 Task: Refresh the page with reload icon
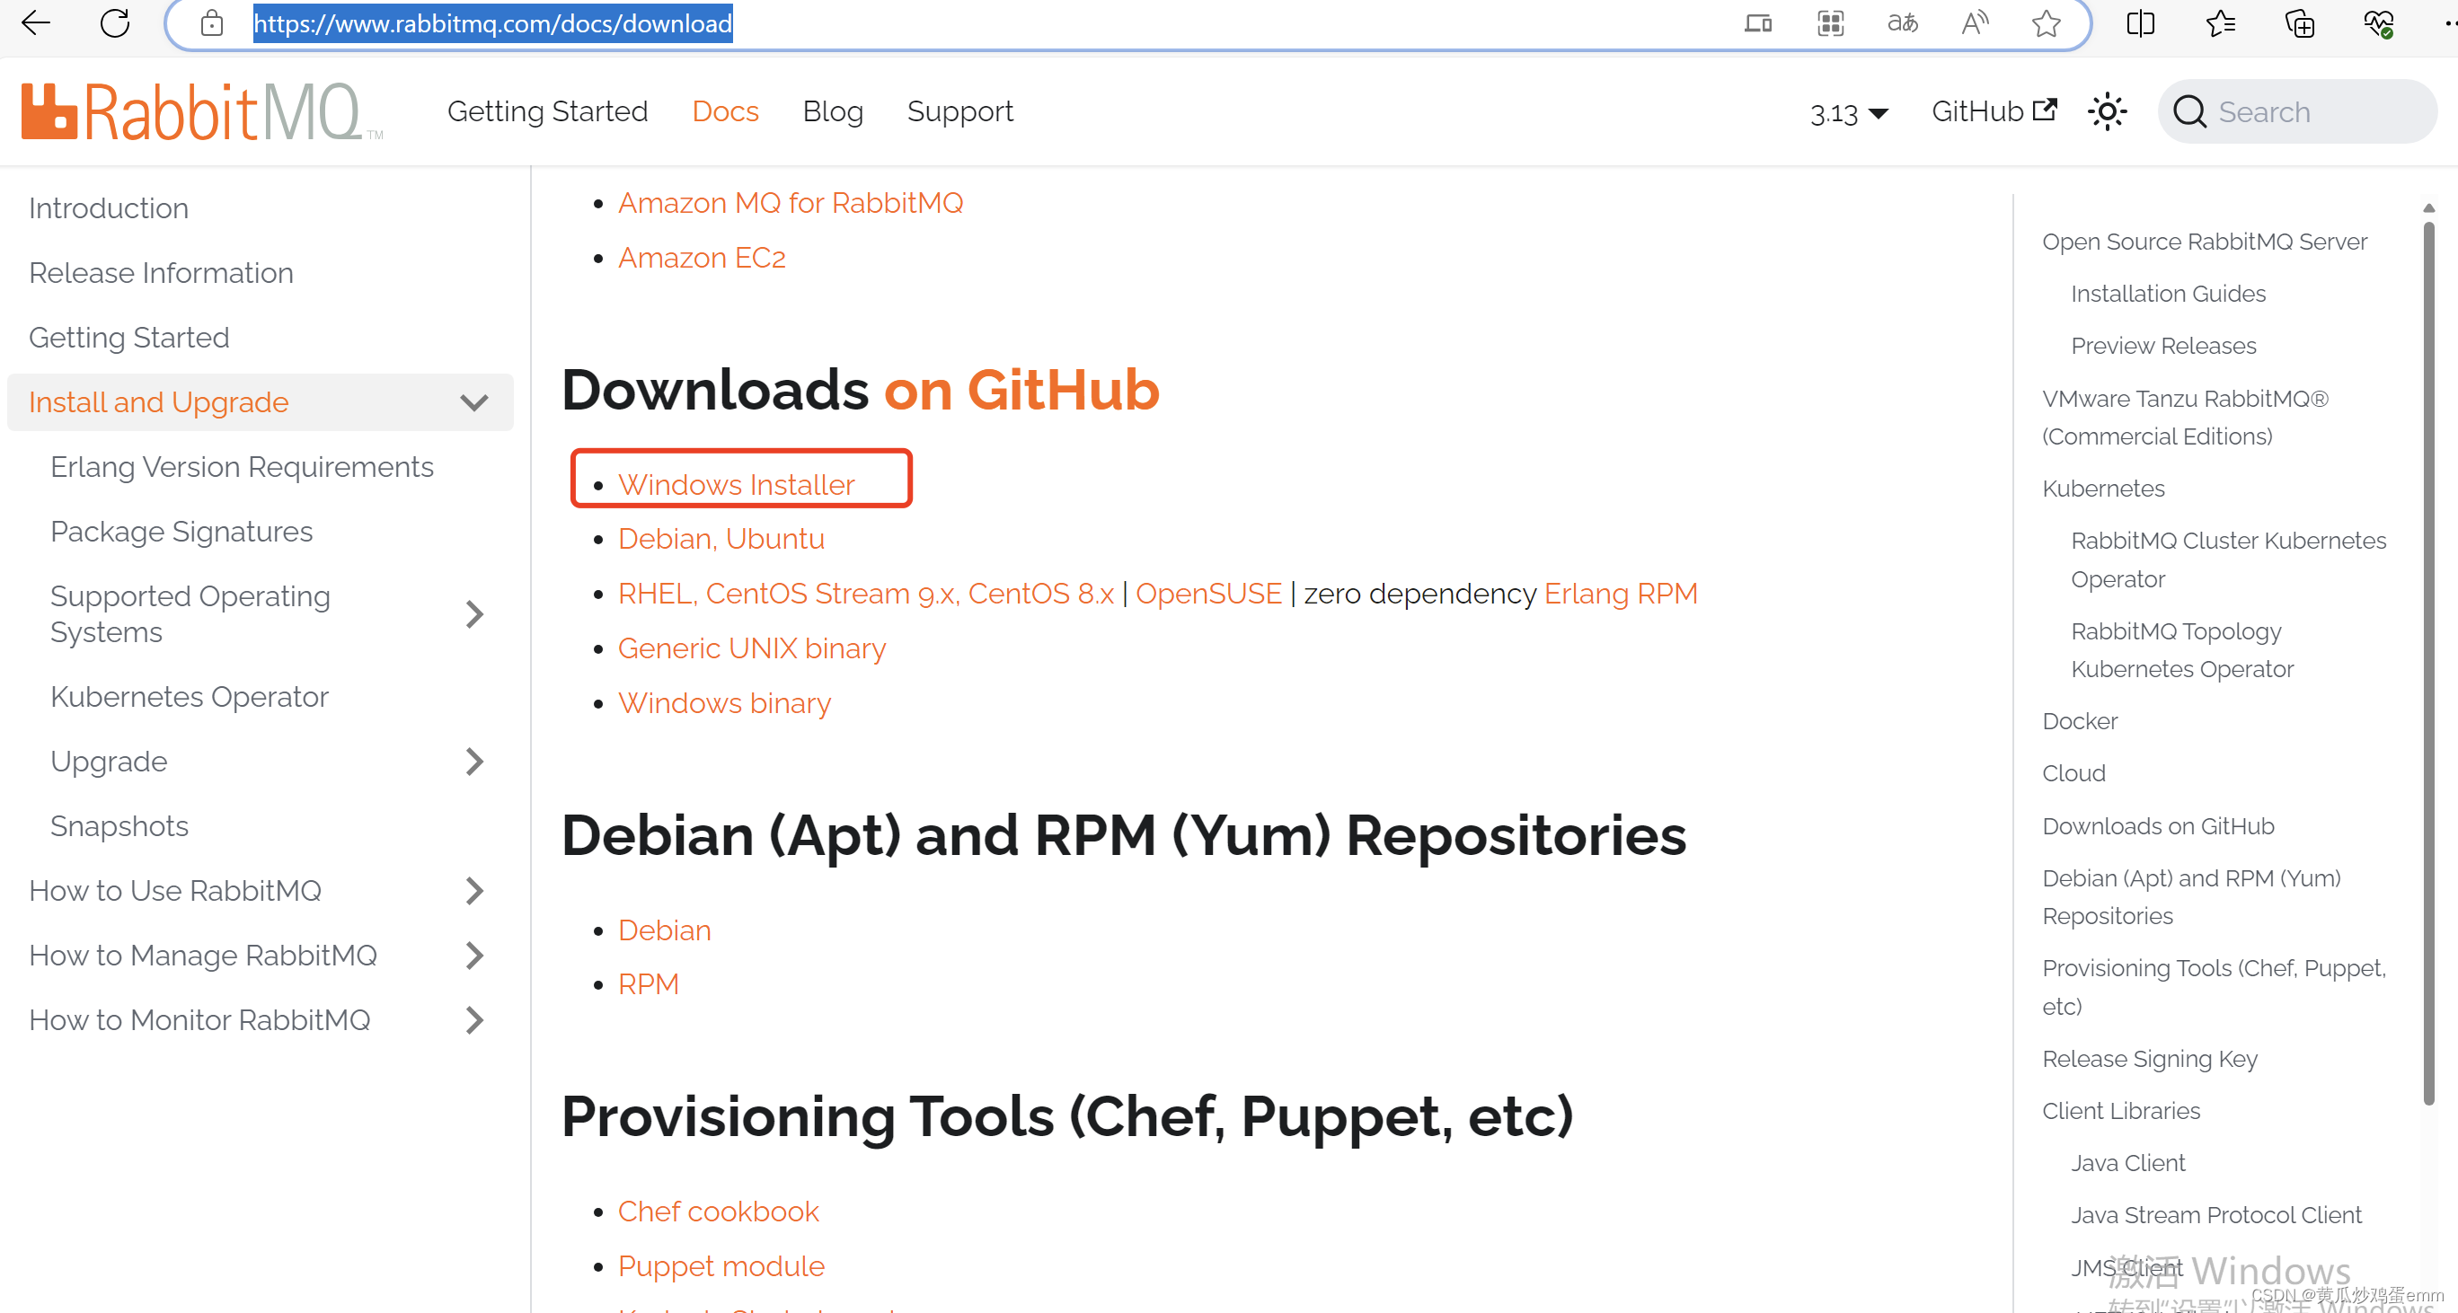(x=114, y=22)
